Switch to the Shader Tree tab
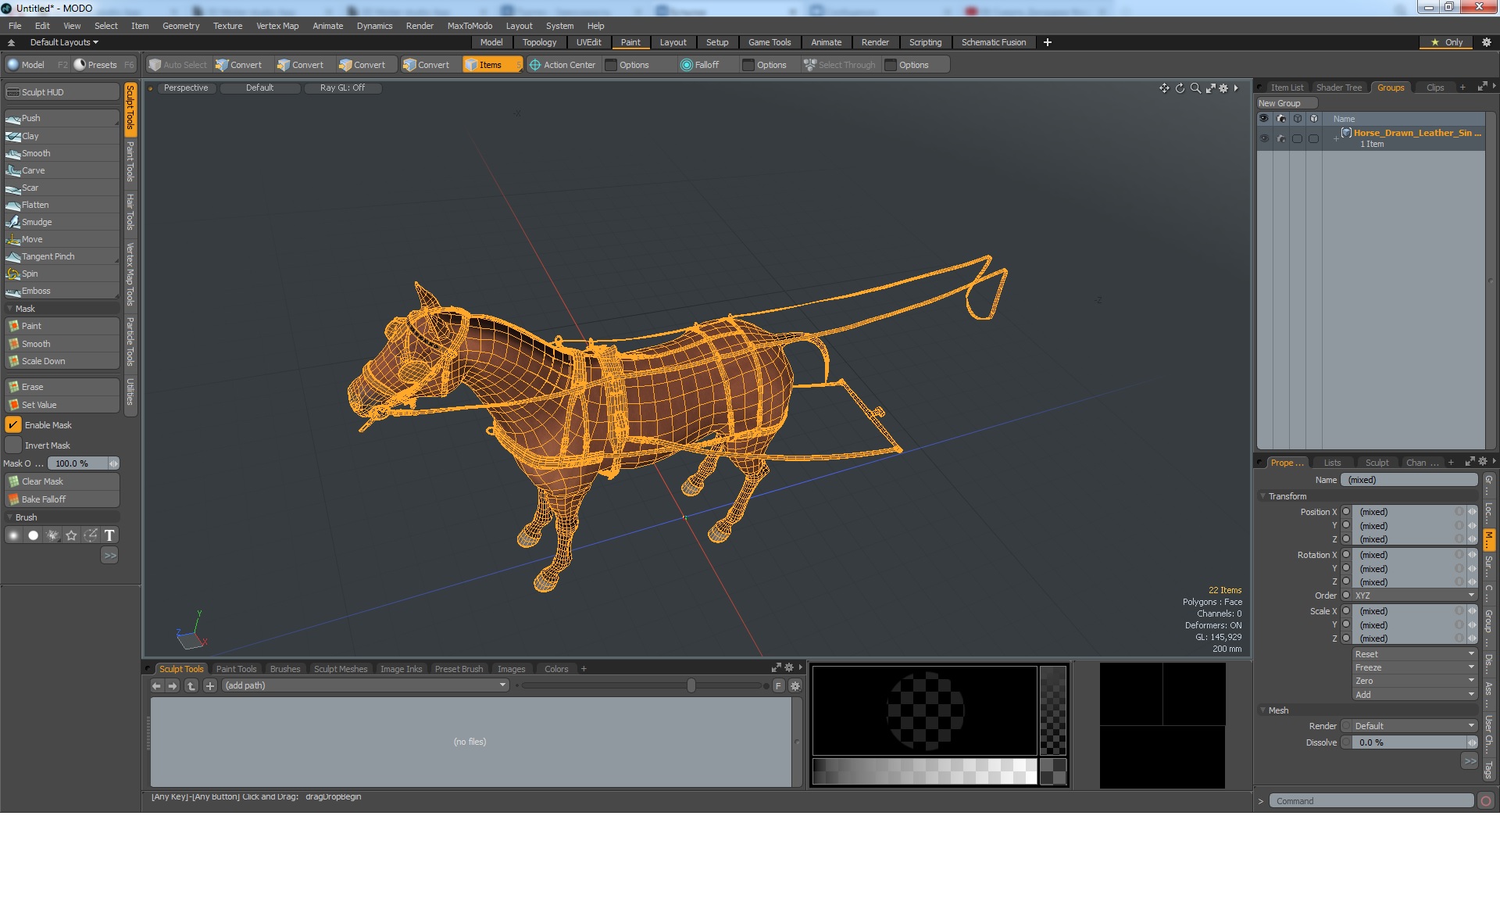Viewport: 1500px width, 905px height. (x=1338, y=88)
